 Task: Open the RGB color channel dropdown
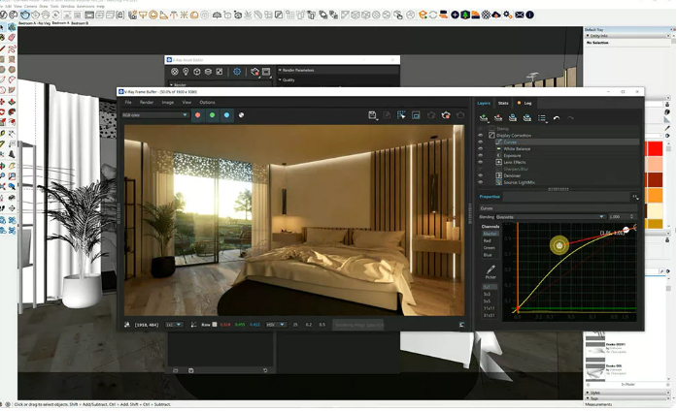155,115
